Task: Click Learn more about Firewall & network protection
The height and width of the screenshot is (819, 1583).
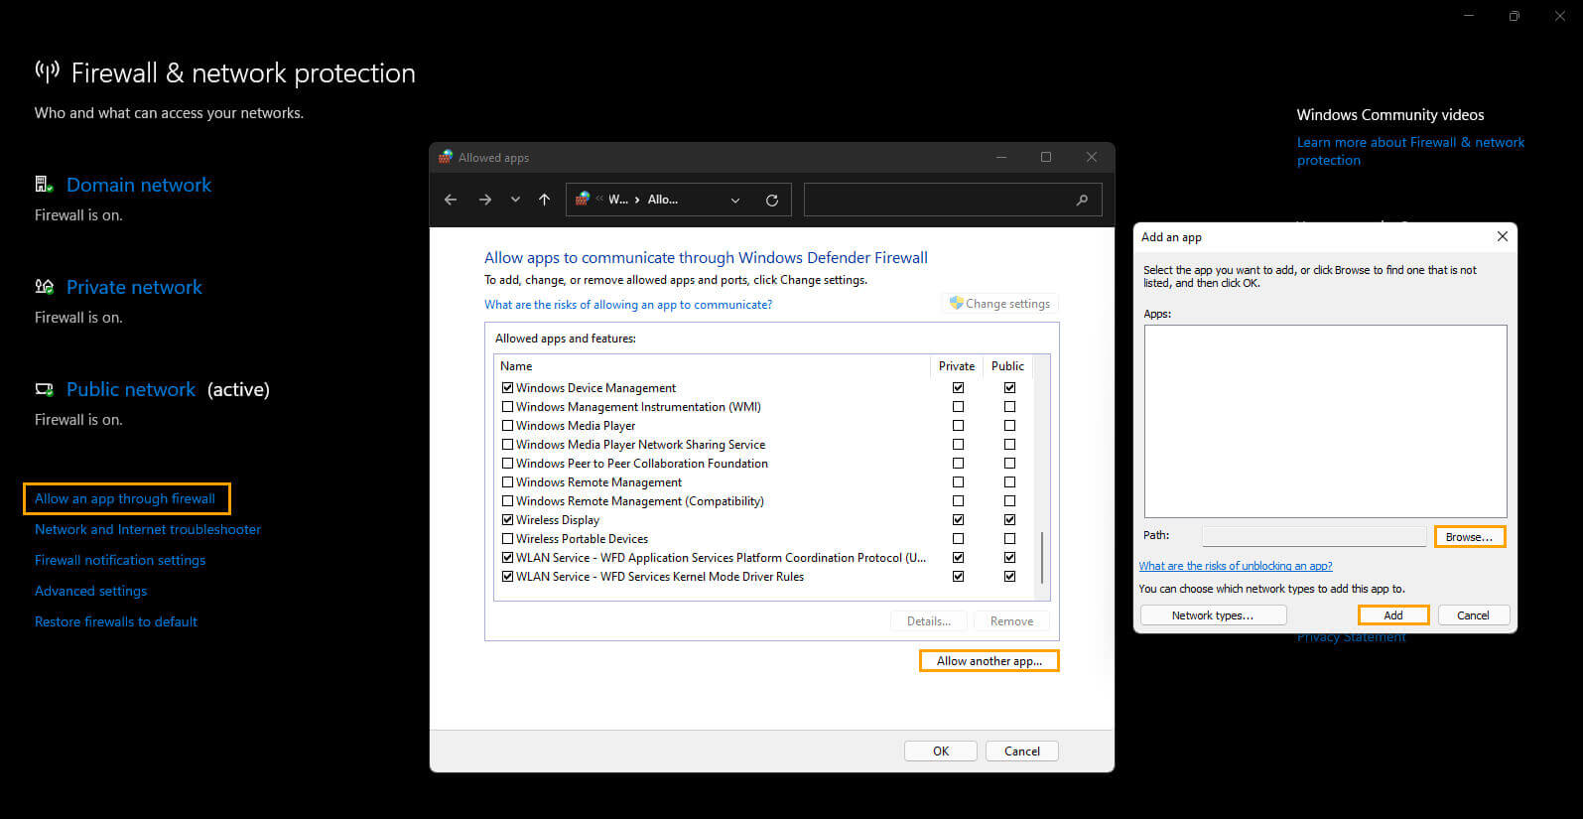Action: coord(1410,151)
